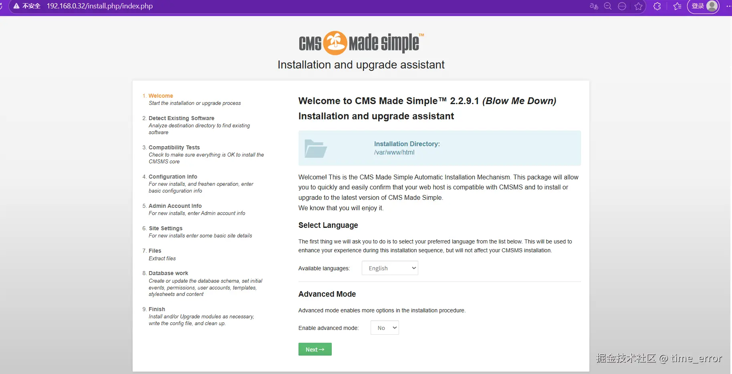Click the green Next button
This screenshot has width=732, height=374.
click(315, 349)
